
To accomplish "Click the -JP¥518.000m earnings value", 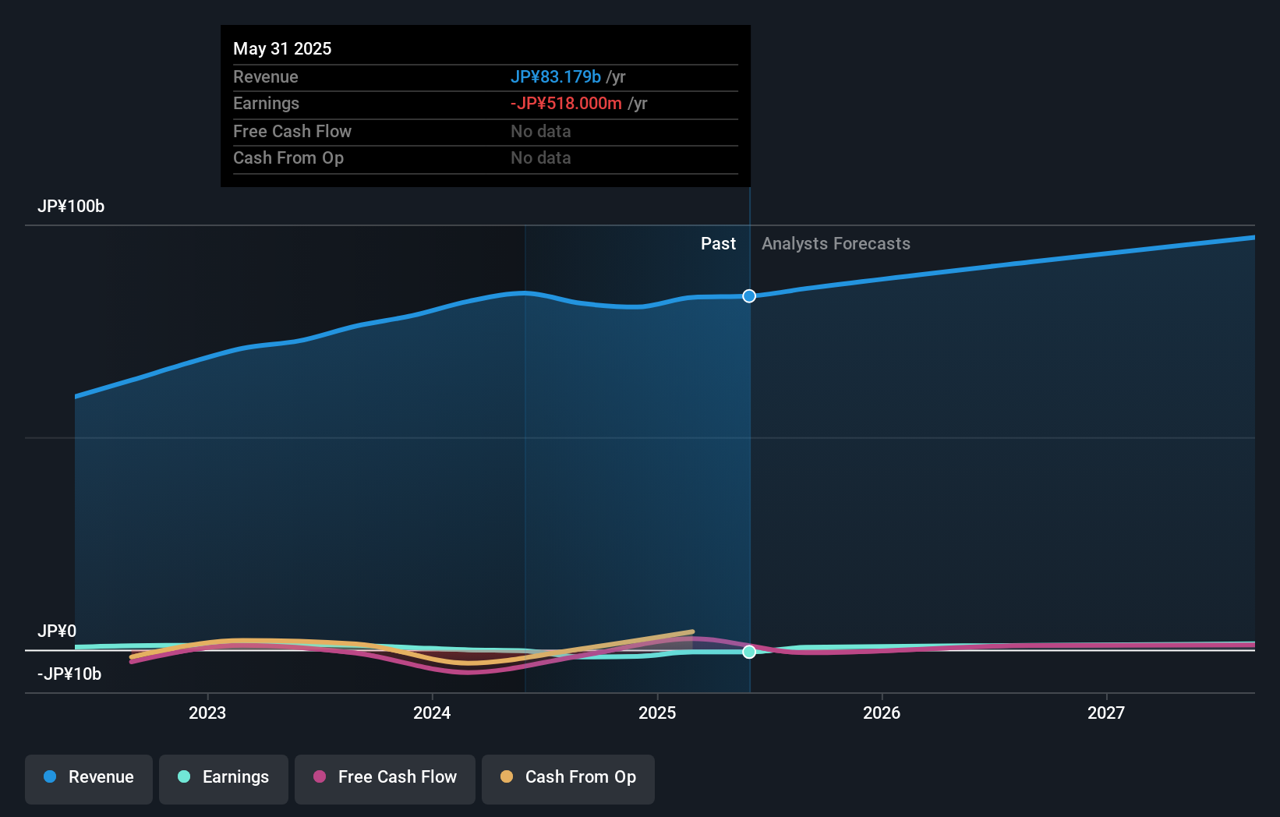I will (x=566, y=104).
